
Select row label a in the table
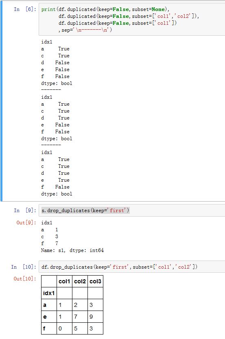(49, 305)
